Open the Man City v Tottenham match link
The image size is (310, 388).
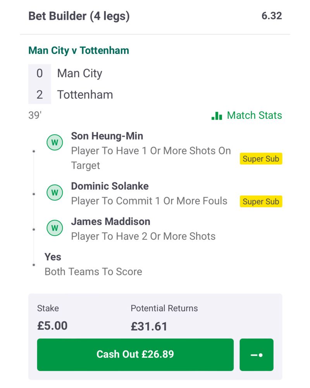click(79, 50)
